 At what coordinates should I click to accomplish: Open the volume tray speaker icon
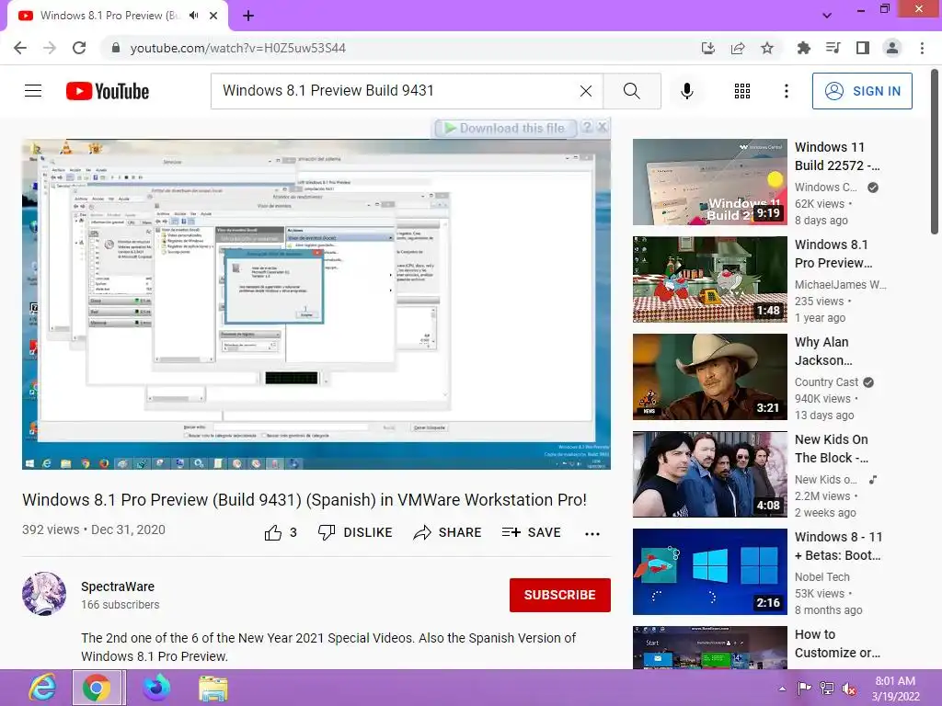(849, 689)
